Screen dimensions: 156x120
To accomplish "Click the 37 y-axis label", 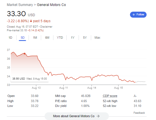I will pos(8,50).
